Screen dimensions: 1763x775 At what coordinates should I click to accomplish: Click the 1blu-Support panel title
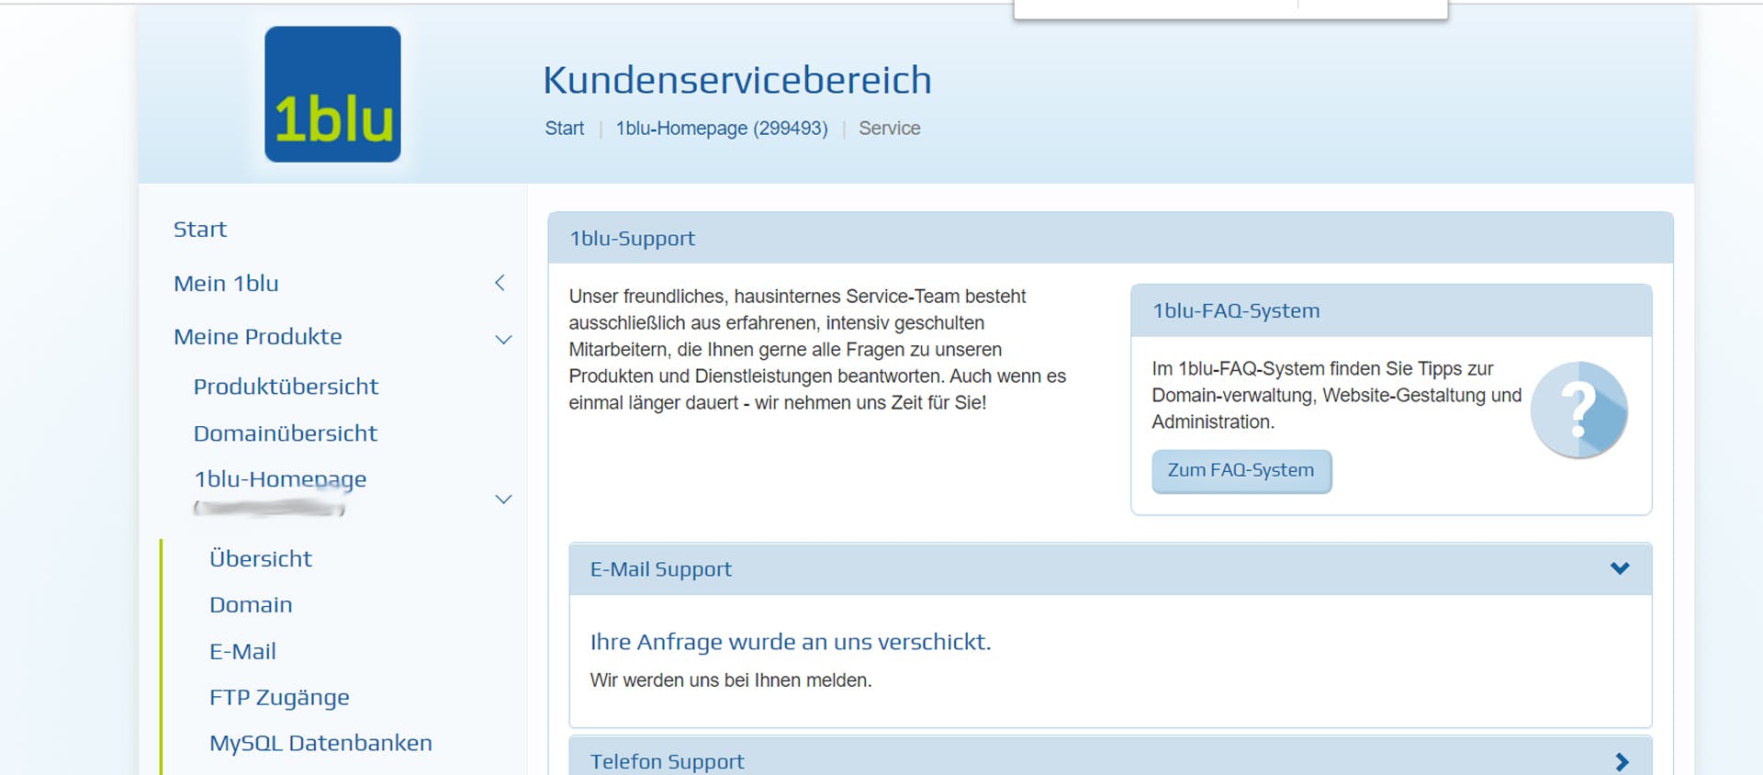click(x=632, y=239)
